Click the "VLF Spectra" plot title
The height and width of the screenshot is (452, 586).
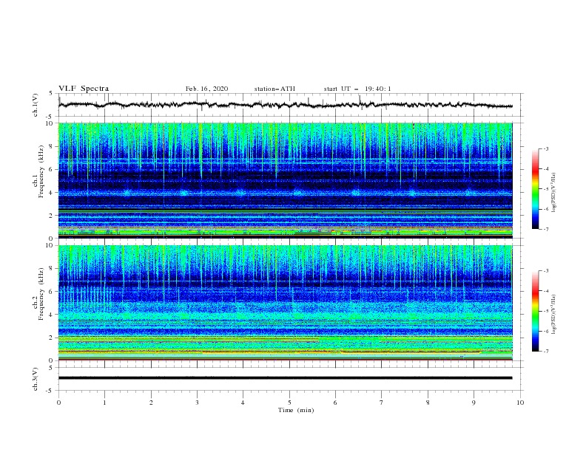[84, 89]
